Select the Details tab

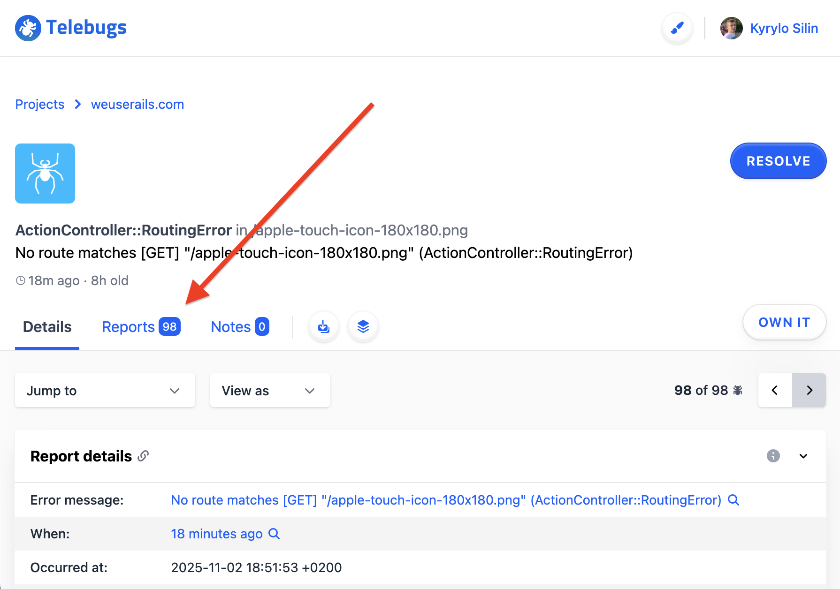[x=47, y=326]
